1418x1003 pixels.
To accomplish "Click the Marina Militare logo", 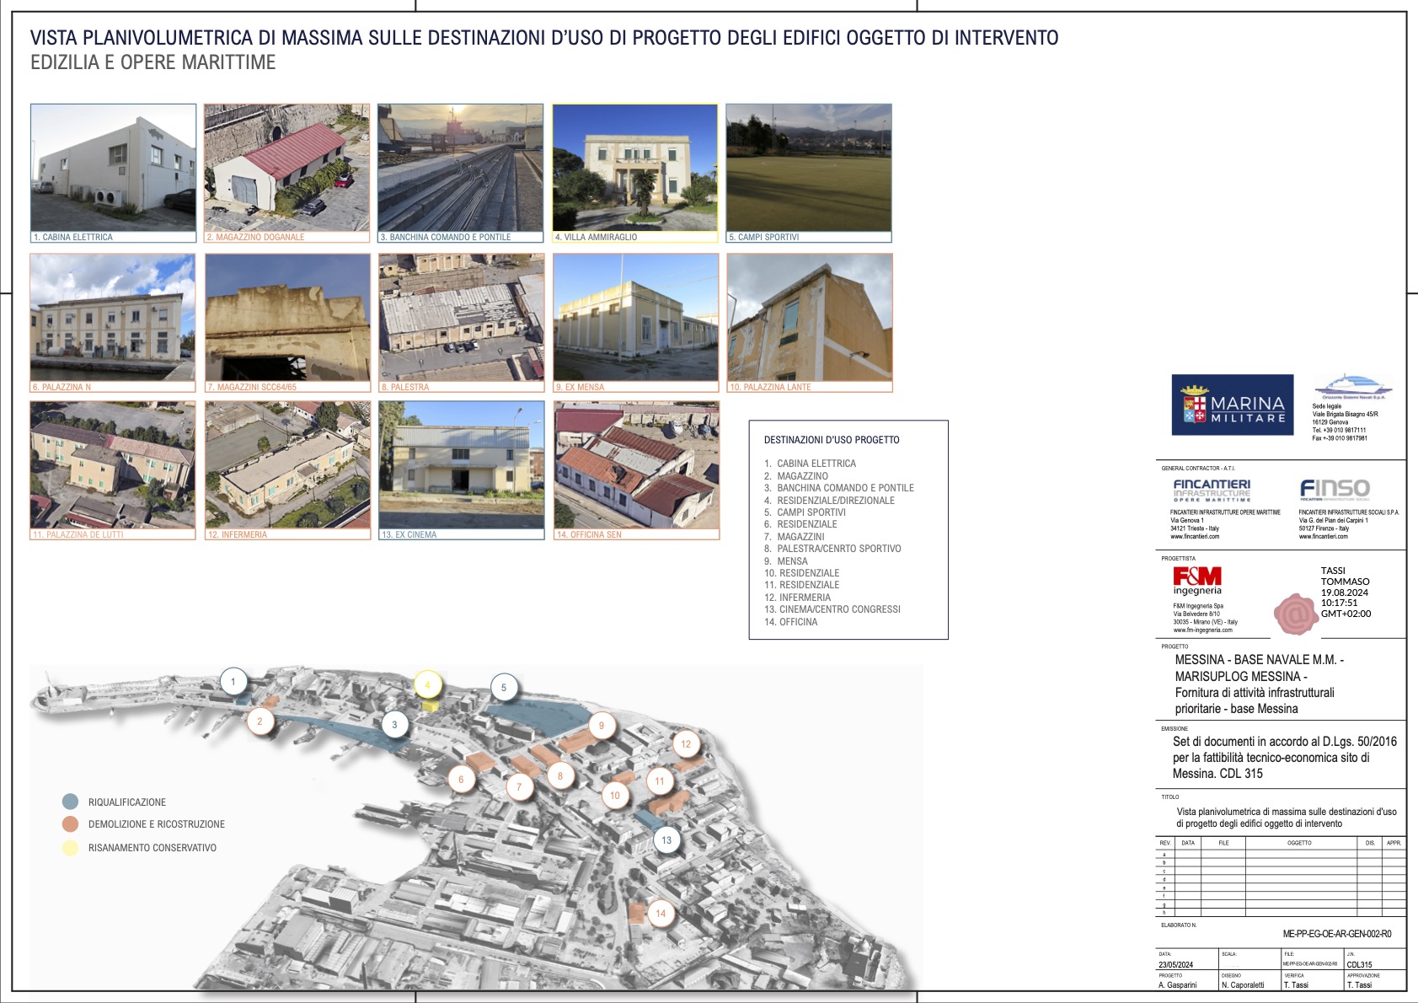I will point(1232,405).
